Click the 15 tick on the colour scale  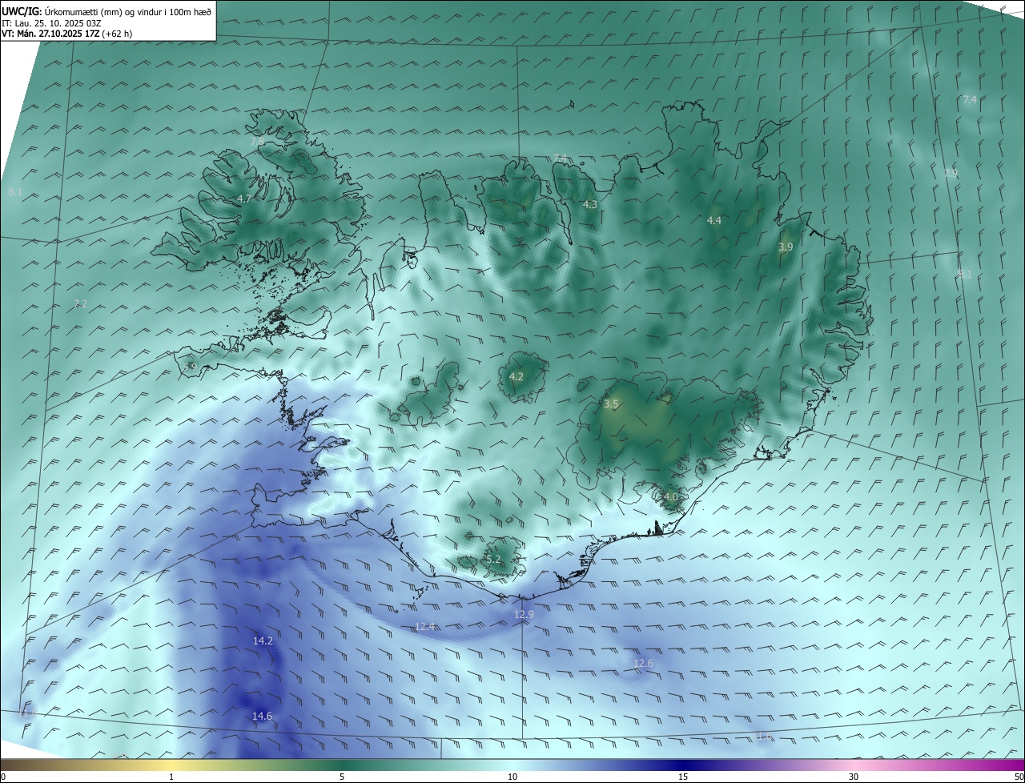point(683,777)
